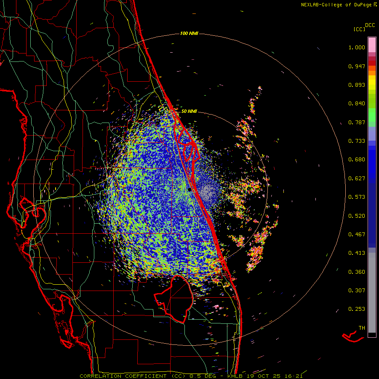Click the bright green color bar segment

(x=372, y=115)
